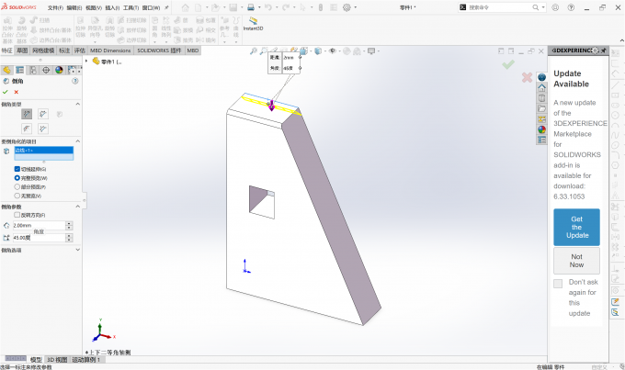Switch to the Motion Study 1 bottom tab

point(86,360)
